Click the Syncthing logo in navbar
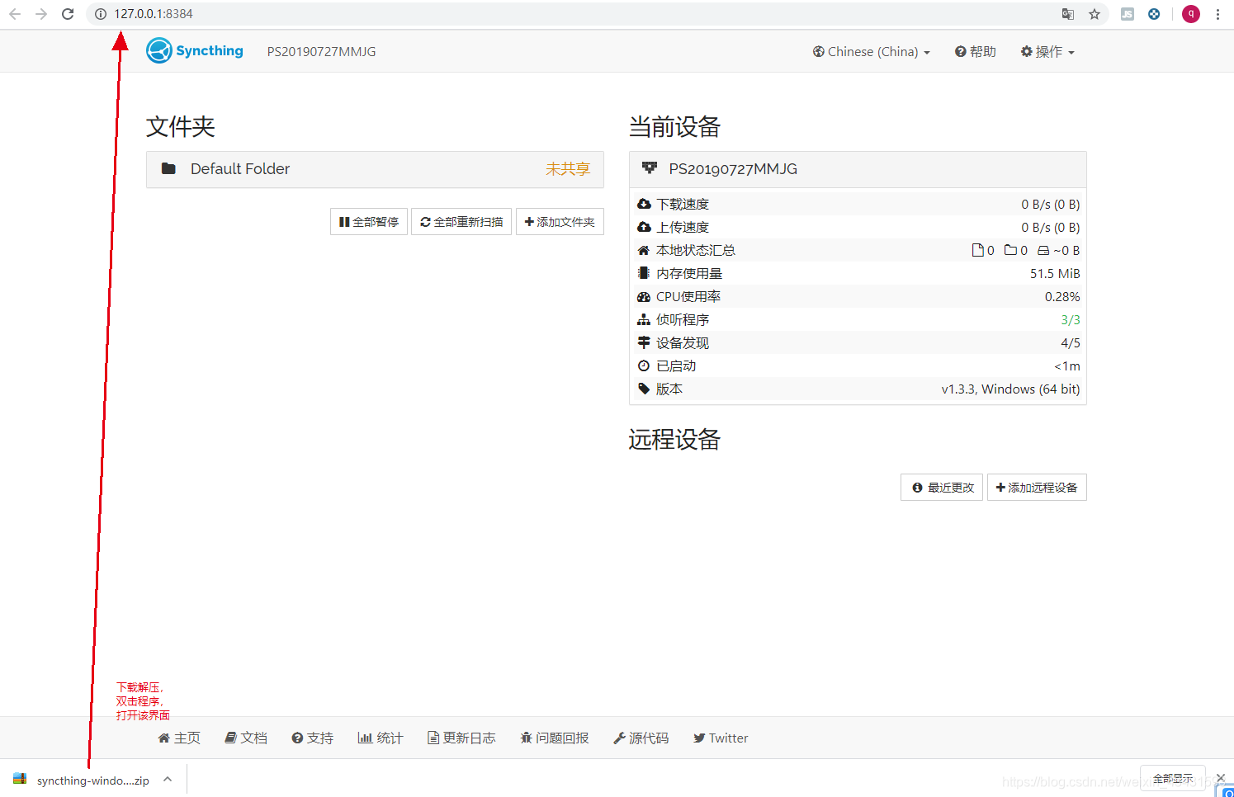This screenshot has height=797, width=1234. (195, 51)
